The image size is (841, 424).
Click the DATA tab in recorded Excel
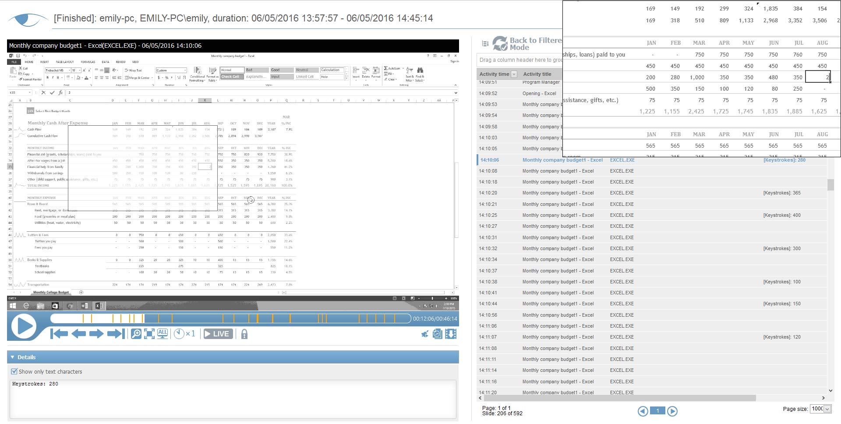[x=106, y=62]
